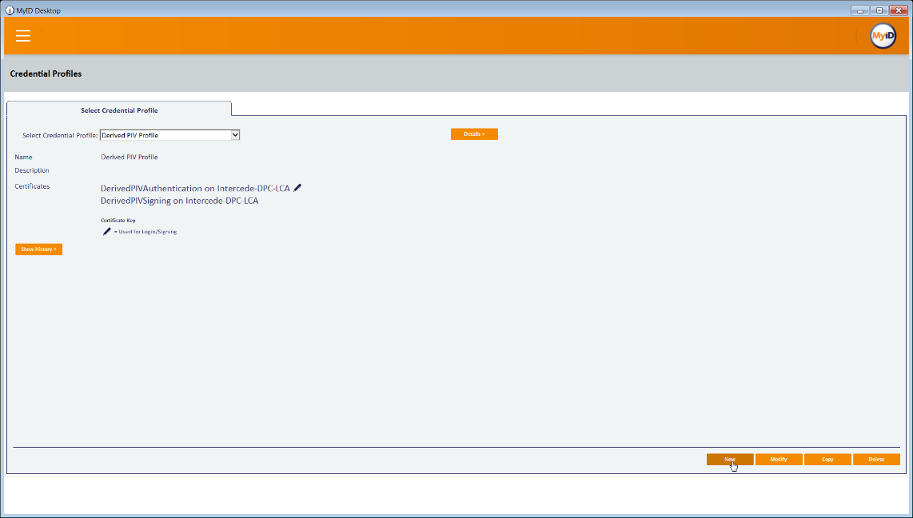Click the Copy button
Screen dimensions: 913x518
(x=827, y=459)
